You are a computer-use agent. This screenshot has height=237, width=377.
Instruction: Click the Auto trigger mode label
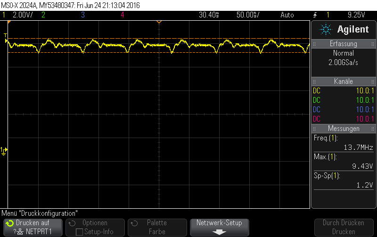point(287,15)
